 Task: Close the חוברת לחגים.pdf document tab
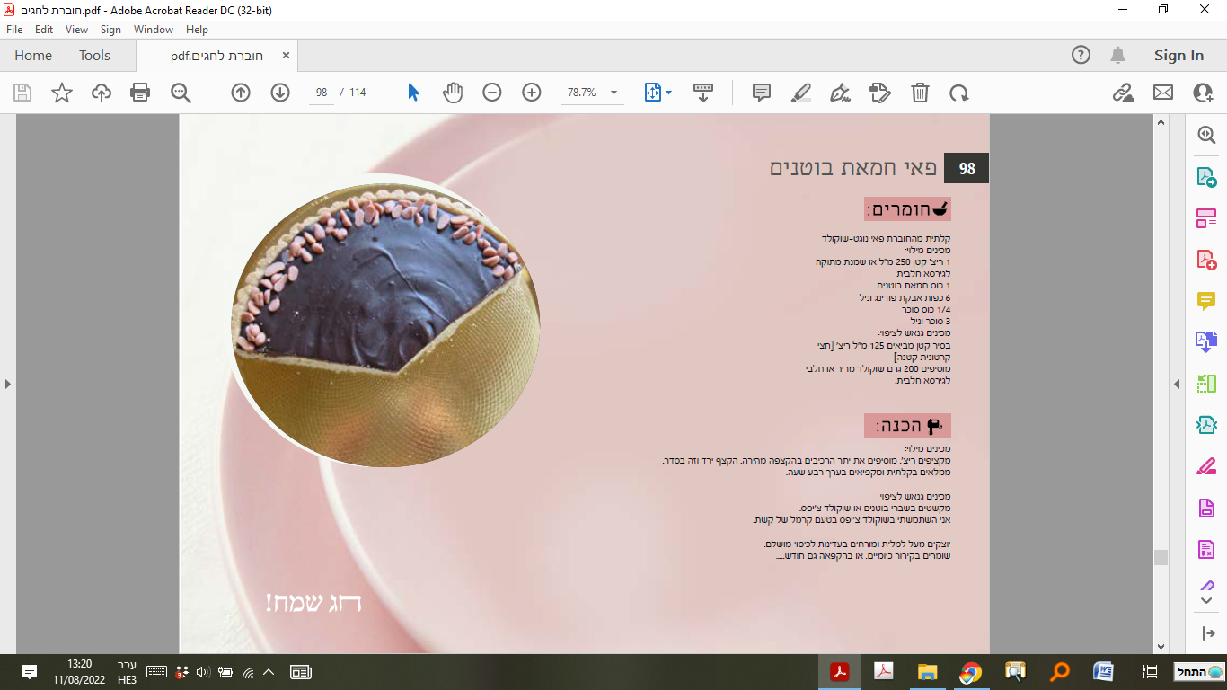(x=286, y=56)
